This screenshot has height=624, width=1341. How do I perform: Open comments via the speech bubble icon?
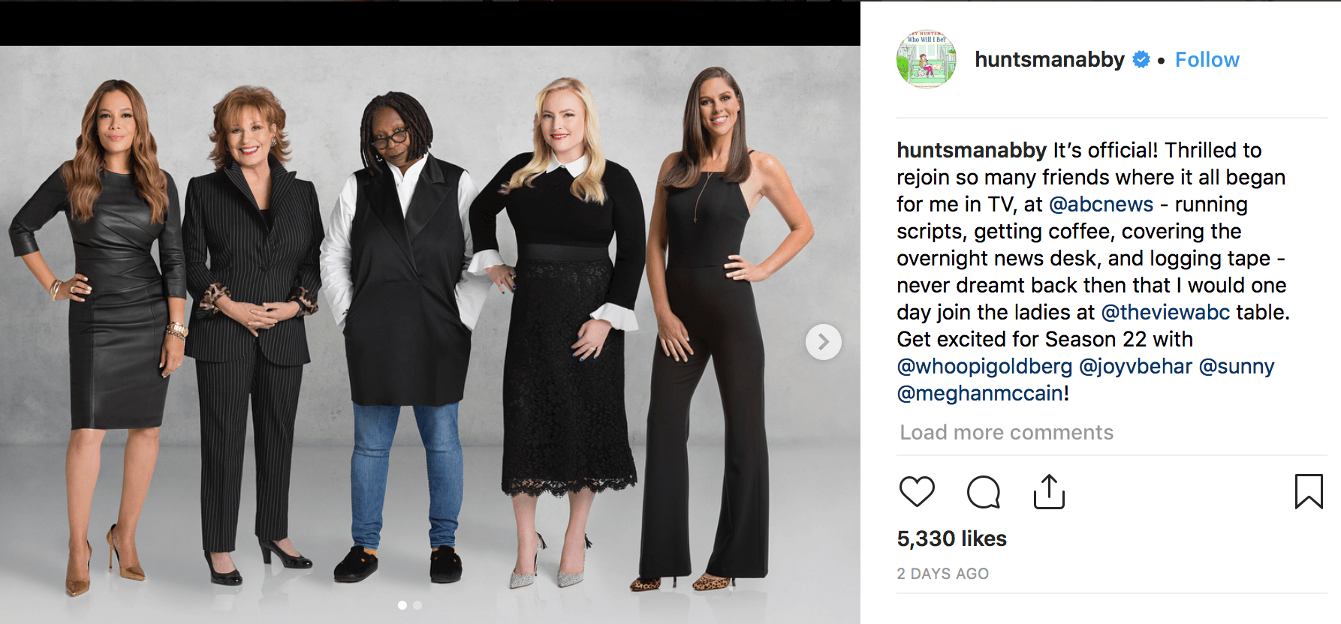(983, 492)
